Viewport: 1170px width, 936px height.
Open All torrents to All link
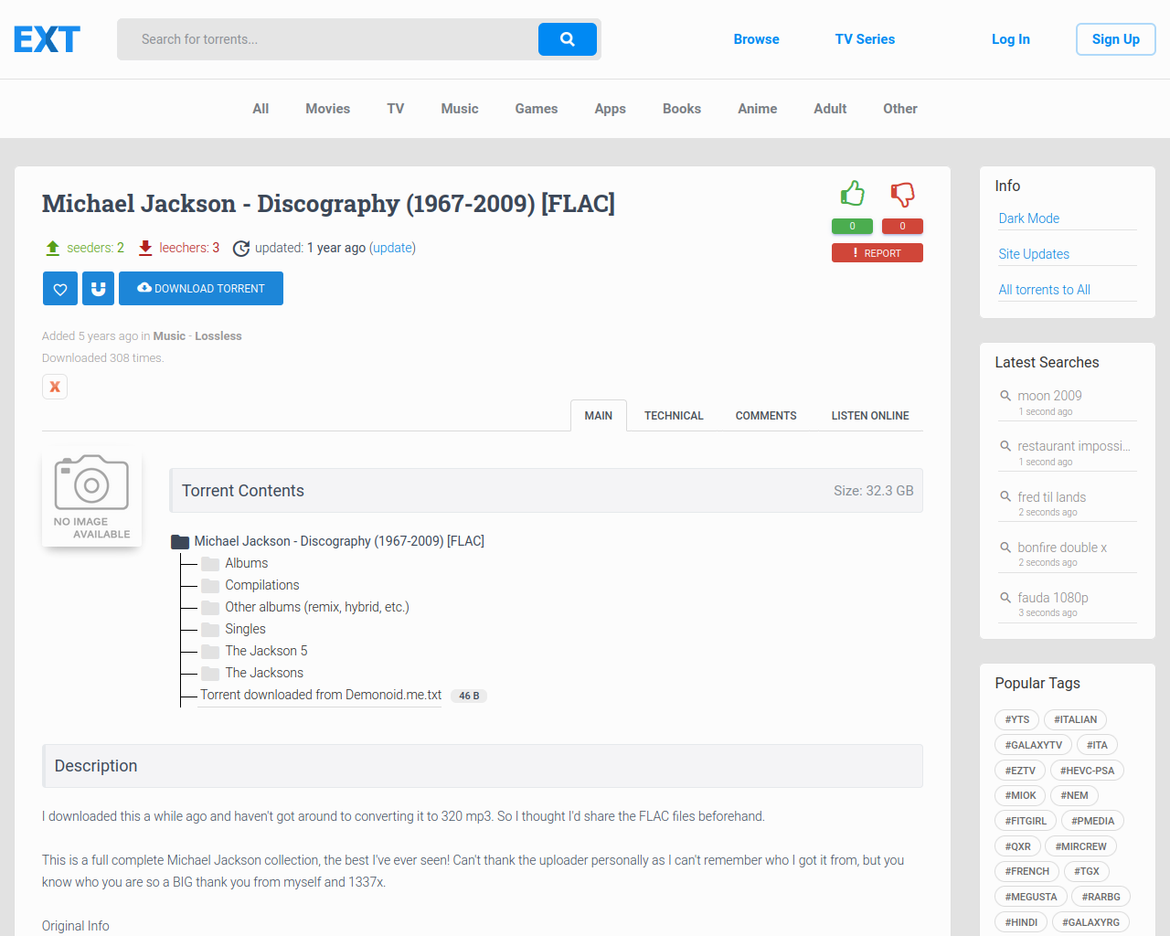tap(1045, 290)
